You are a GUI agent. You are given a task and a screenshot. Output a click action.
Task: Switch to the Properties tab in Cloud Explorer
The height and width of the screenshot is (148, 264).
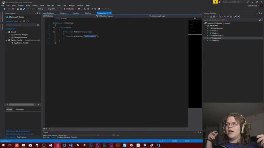tap(20, 109)
